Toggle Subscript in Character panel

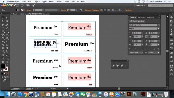click(x=146, y=49)
